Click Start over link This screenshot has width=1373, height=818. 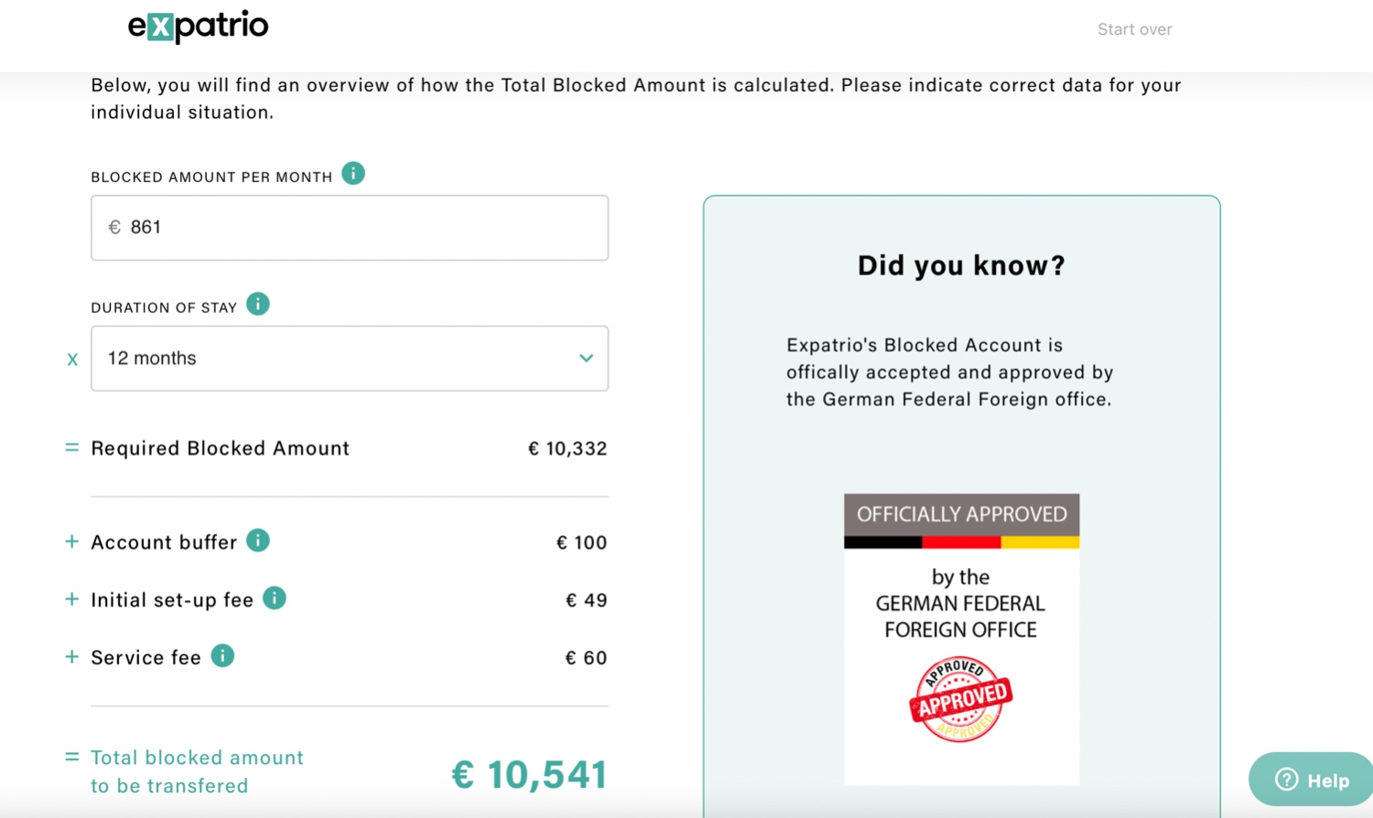tap(1135, 29)
